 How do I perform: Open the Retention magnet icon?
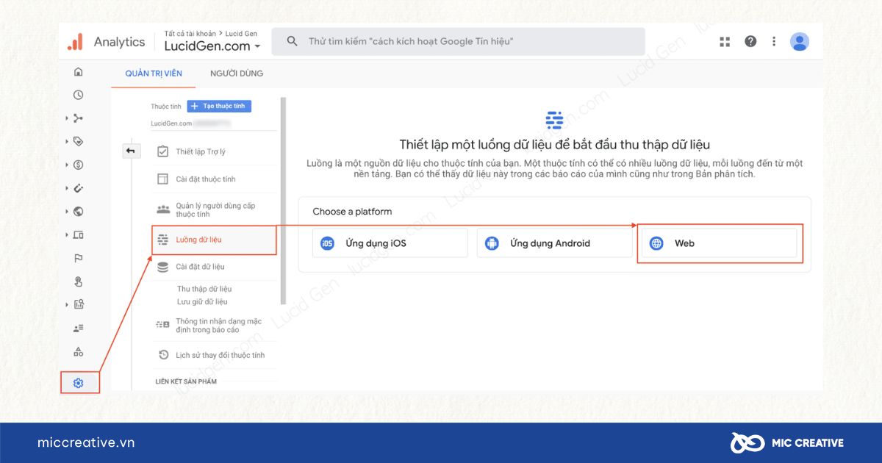point(79,188)
